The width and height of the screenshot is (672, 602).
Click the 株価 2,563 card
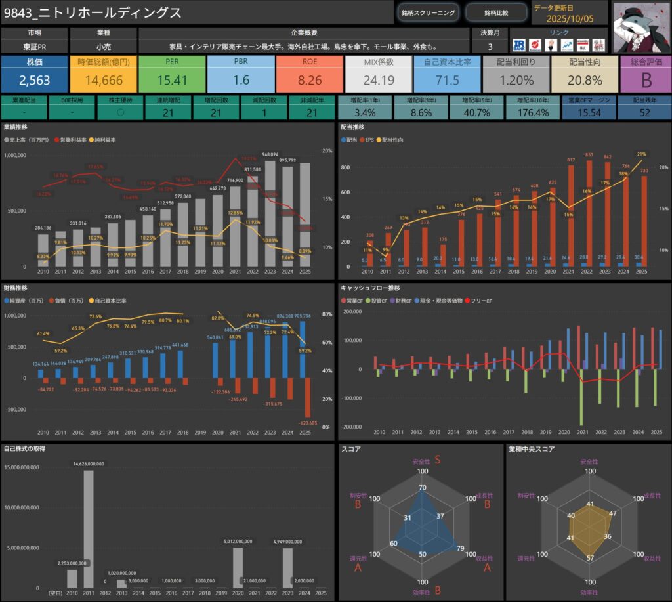34,74
